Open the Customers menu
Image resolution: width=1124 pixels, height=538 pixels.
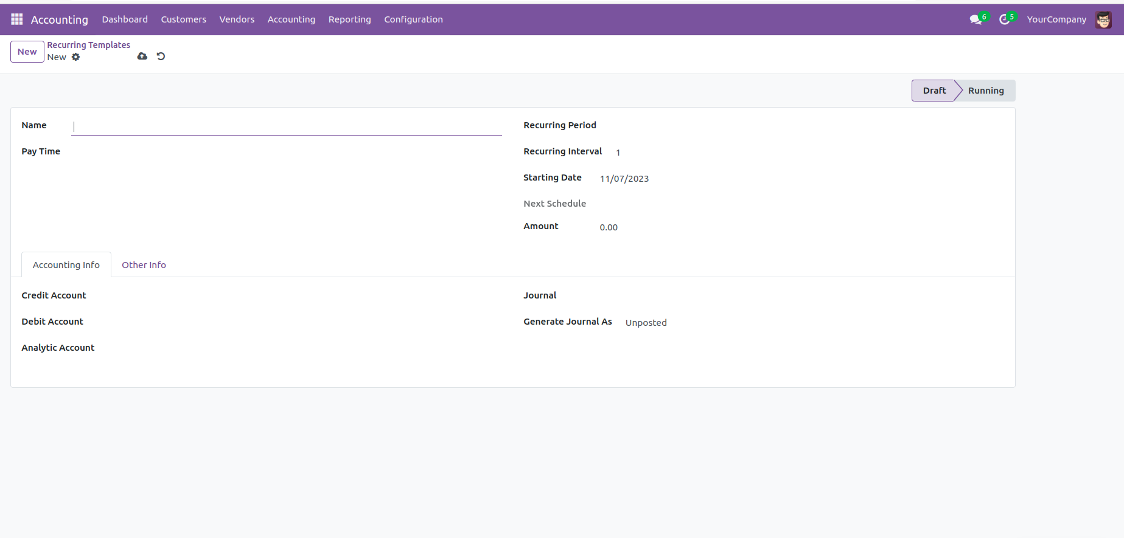point(183,19)
